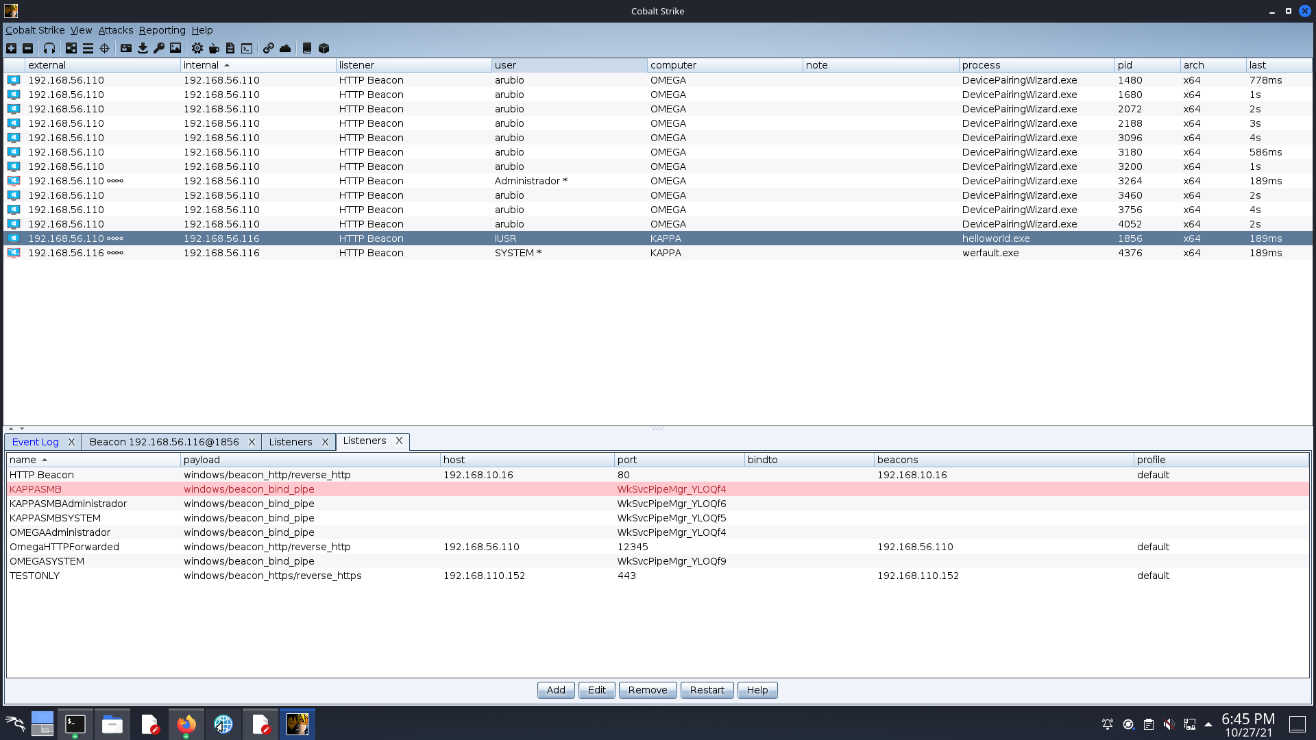Sort sessions by pid column
The width and height of the screenshot is (1316, 740).
(1147, 65)
